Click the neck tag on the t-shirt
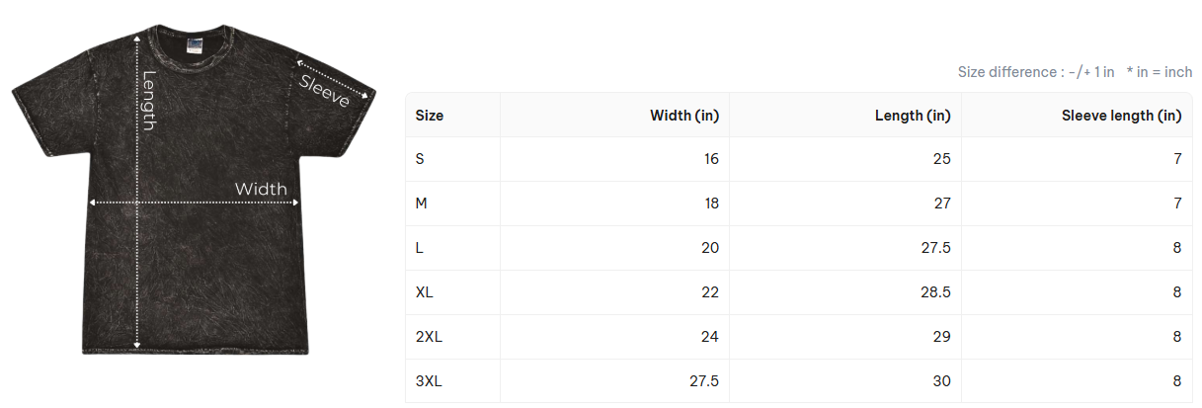 [196, 43]
